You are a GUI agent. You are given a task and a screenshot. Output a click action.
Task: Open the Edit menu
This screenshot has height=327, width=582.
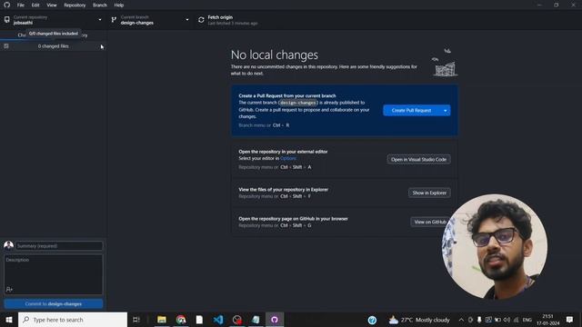point(35,5)
